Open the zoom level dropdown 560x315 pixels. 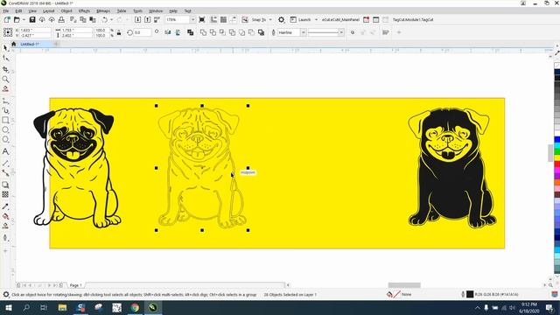pos(192,19)
